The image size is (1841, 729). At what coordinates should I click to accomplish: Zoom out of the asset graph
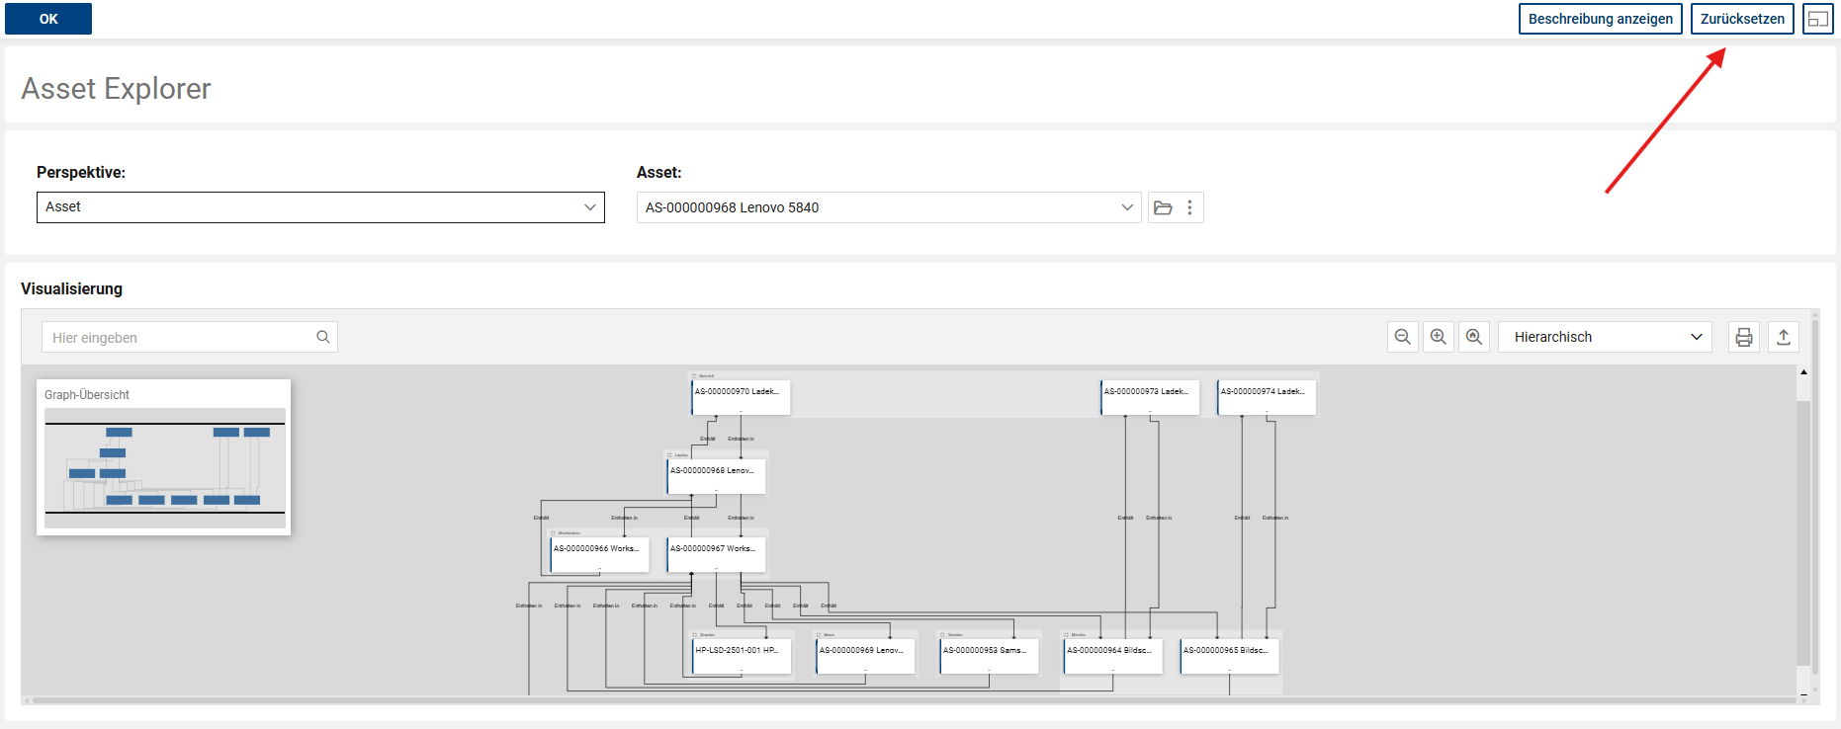coord(1402,337)
